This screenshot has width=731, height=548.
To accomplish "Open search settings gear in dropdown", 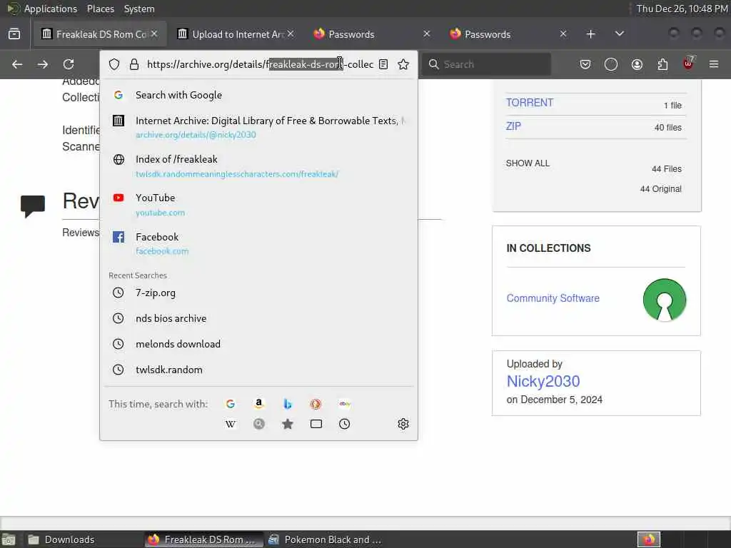I will coord(403,424).
